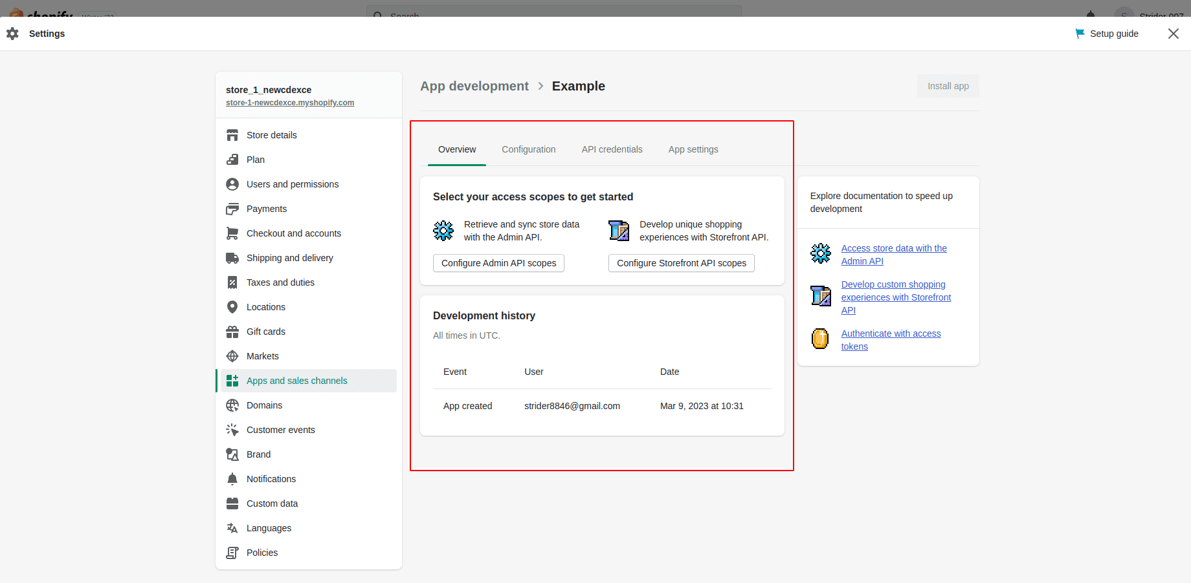Open Taxes and duties settings
Image resolution: width=1191 pixels, height=583 pixels.
pos(309,282)
